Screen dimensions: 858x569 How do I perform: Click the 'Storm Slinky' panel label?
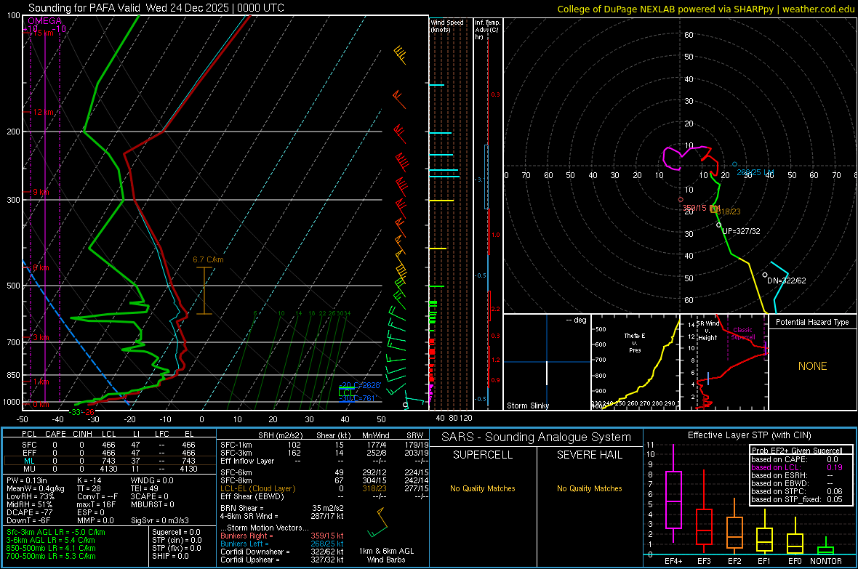pos(527,405)
